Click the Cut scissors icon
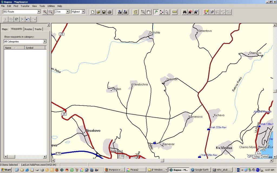This screenshot has width=277, height=173. [x=5, y=19]
